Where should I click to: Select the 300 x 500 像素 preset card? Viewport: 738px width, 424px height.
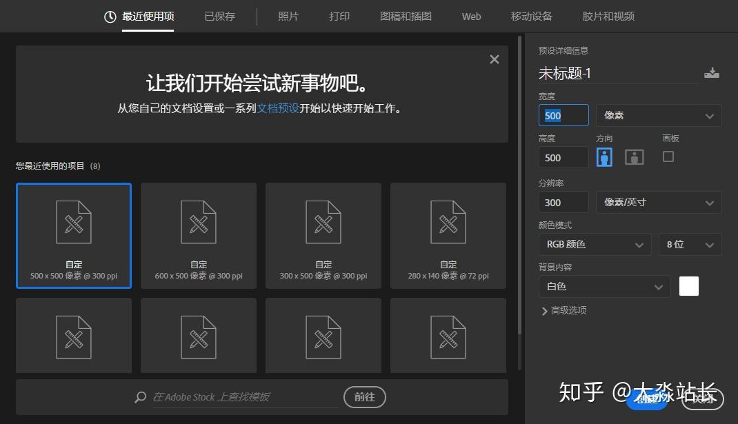point(323,236)
